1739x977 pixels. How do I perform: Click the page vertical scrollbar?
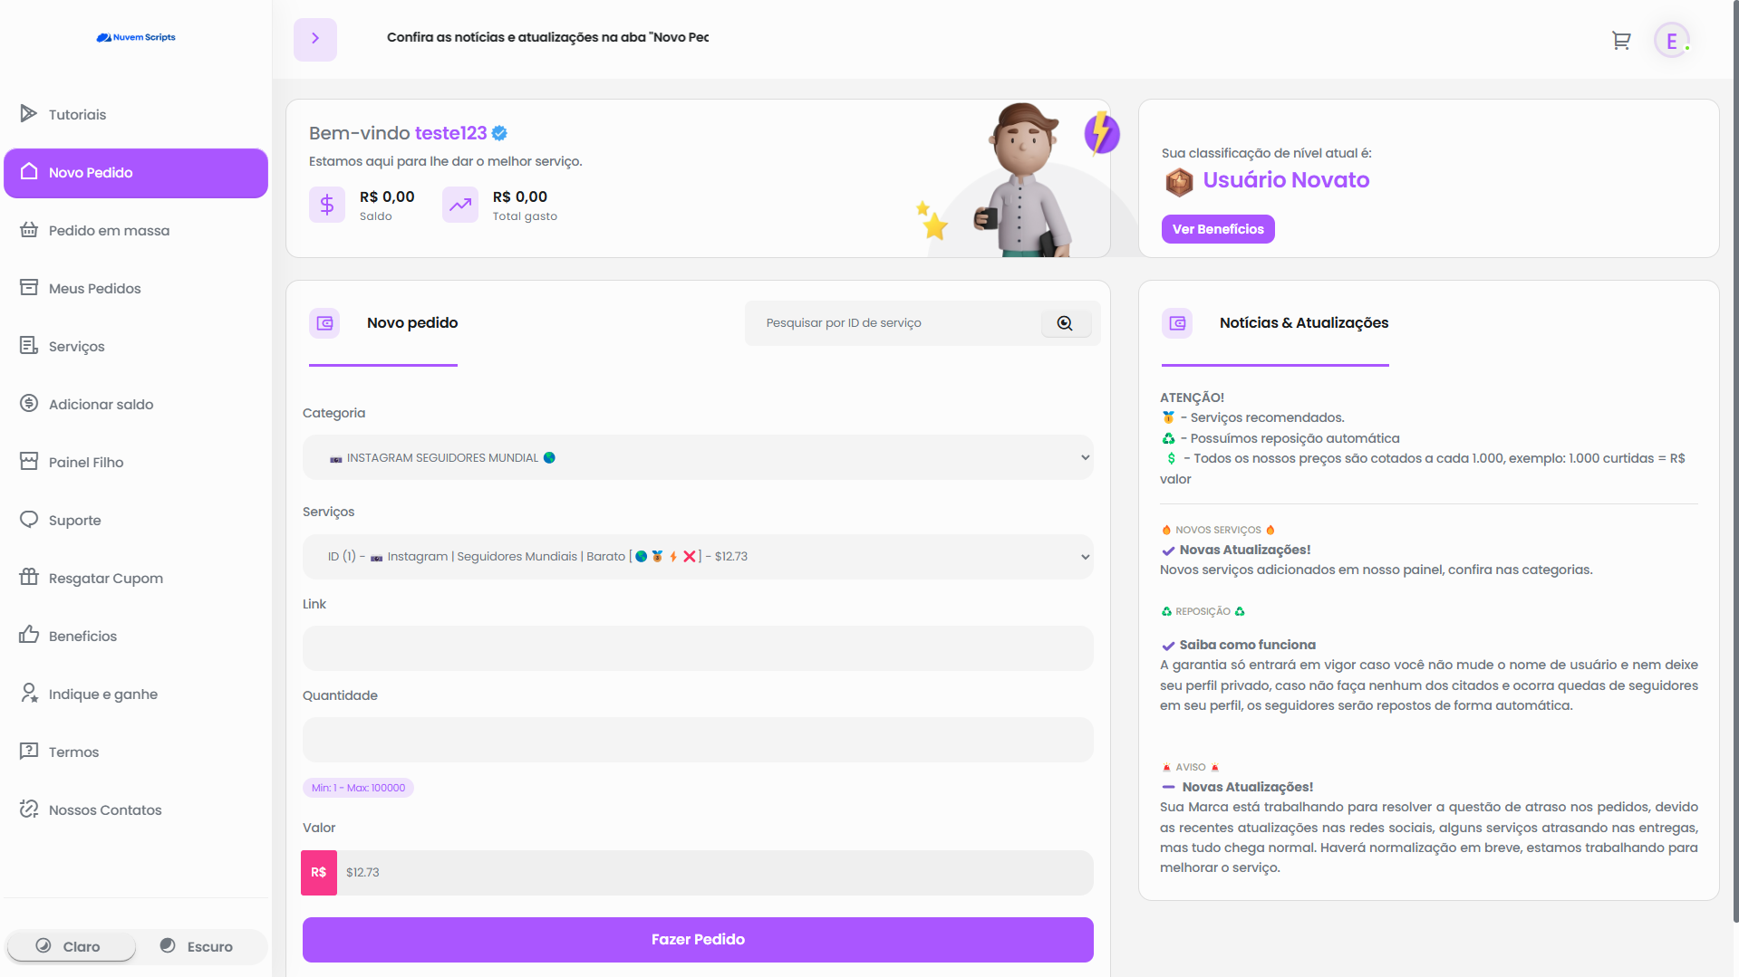(1734, 453)
